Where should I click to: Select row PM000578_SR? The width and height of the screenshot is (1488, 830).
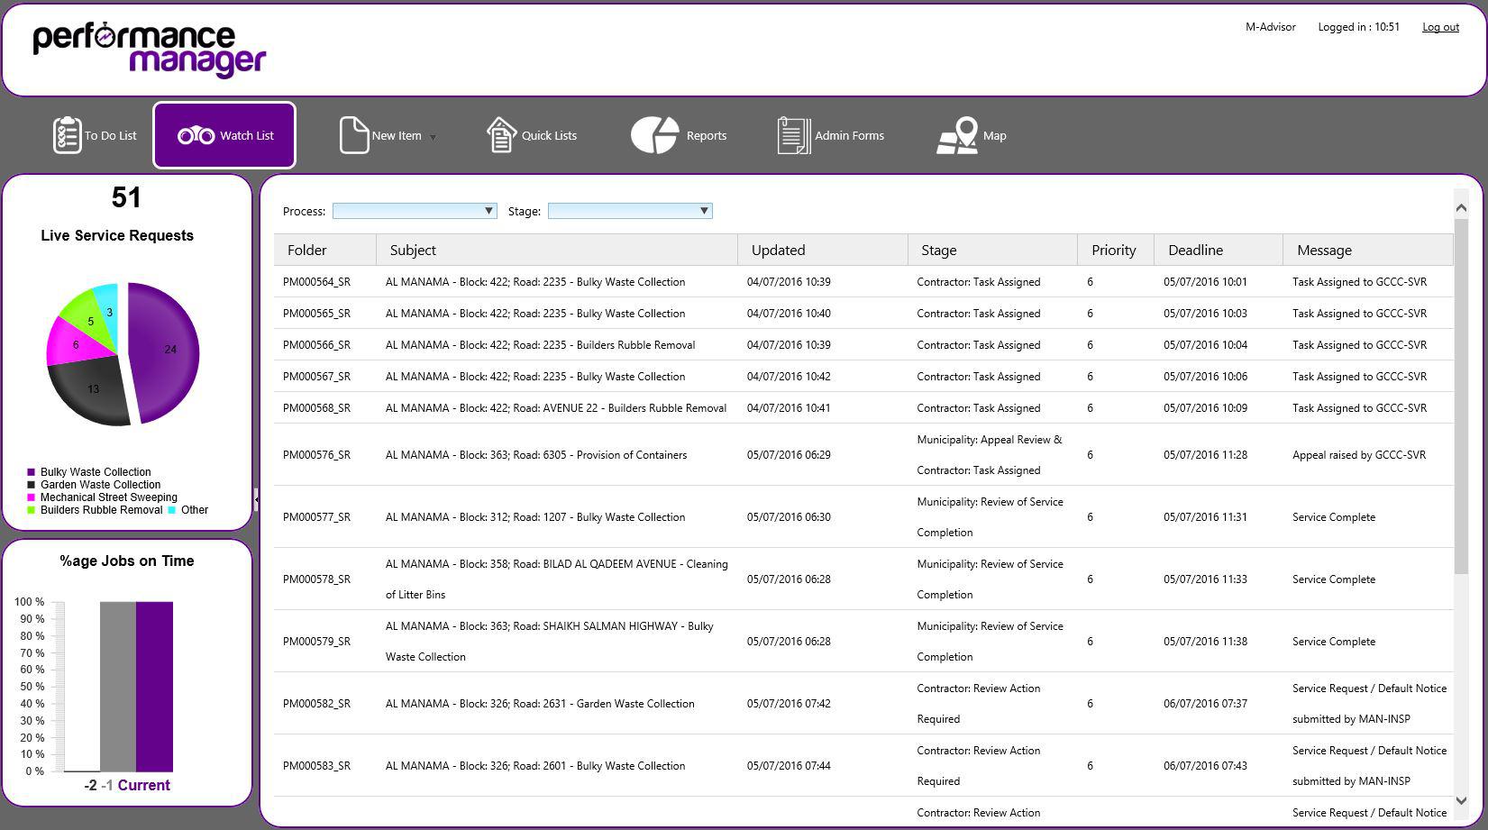(x=863, y=579)
